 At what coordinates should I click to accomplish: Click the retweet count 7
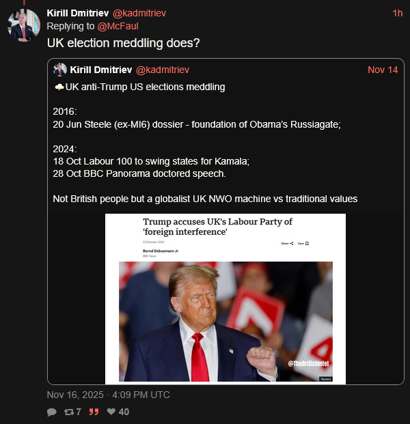click(x=79, y=412)
